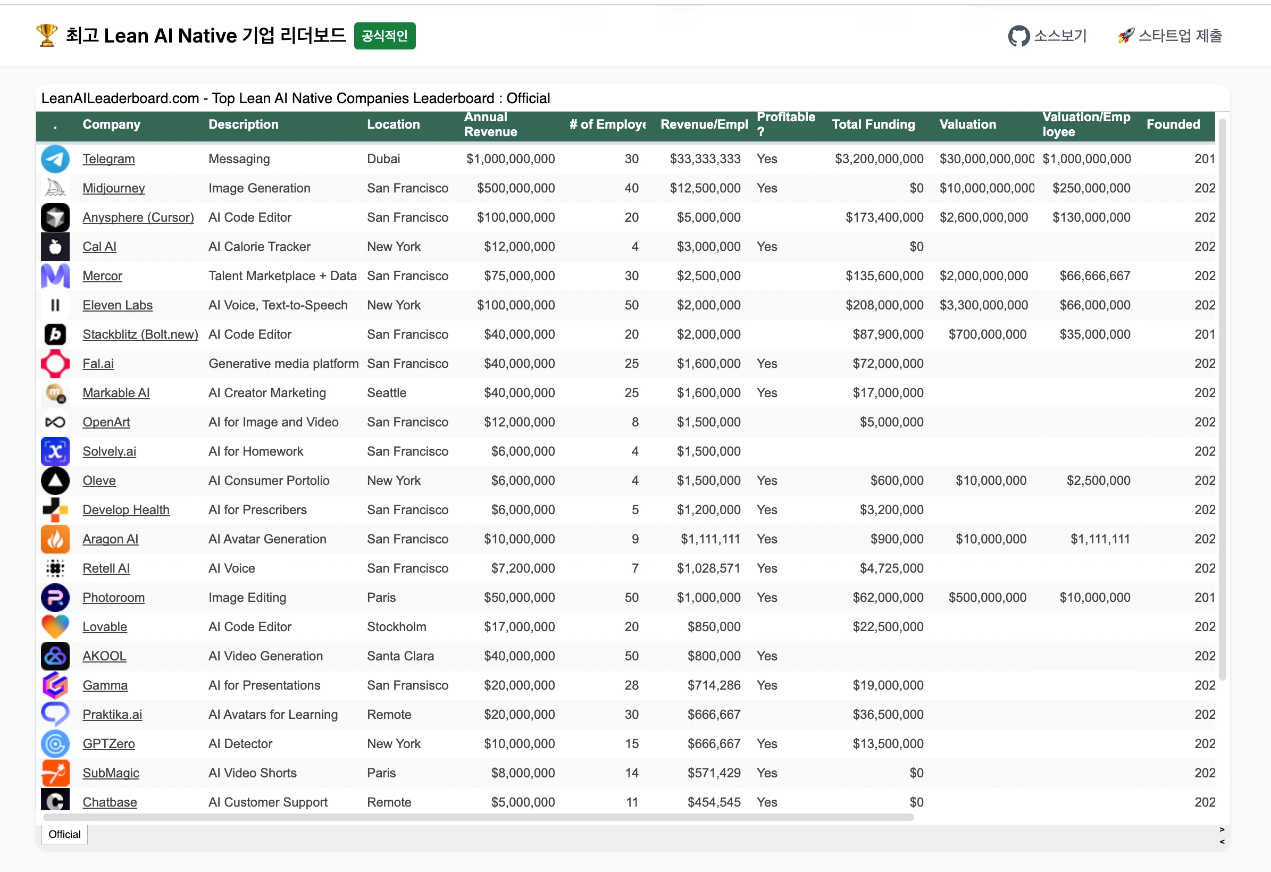Click the Chatbase C logo
The height and width of the screenshot is (872, 1271).
click(x=55, y=799)
